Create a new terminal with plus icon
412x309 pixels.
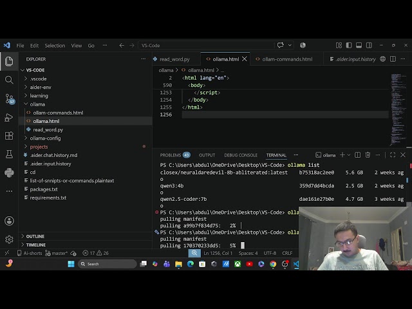tap(342, 155)
